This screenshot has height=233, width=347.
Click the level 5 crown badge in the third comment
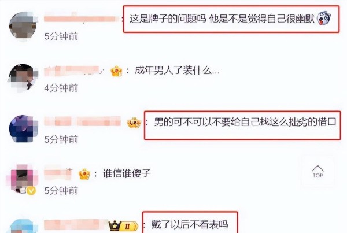(134, 123)
